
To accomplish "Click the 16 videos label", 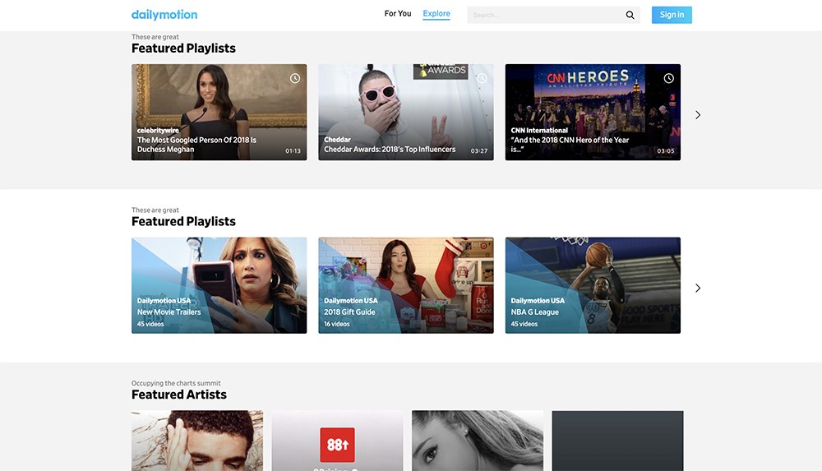I will [x=336, y=324].
